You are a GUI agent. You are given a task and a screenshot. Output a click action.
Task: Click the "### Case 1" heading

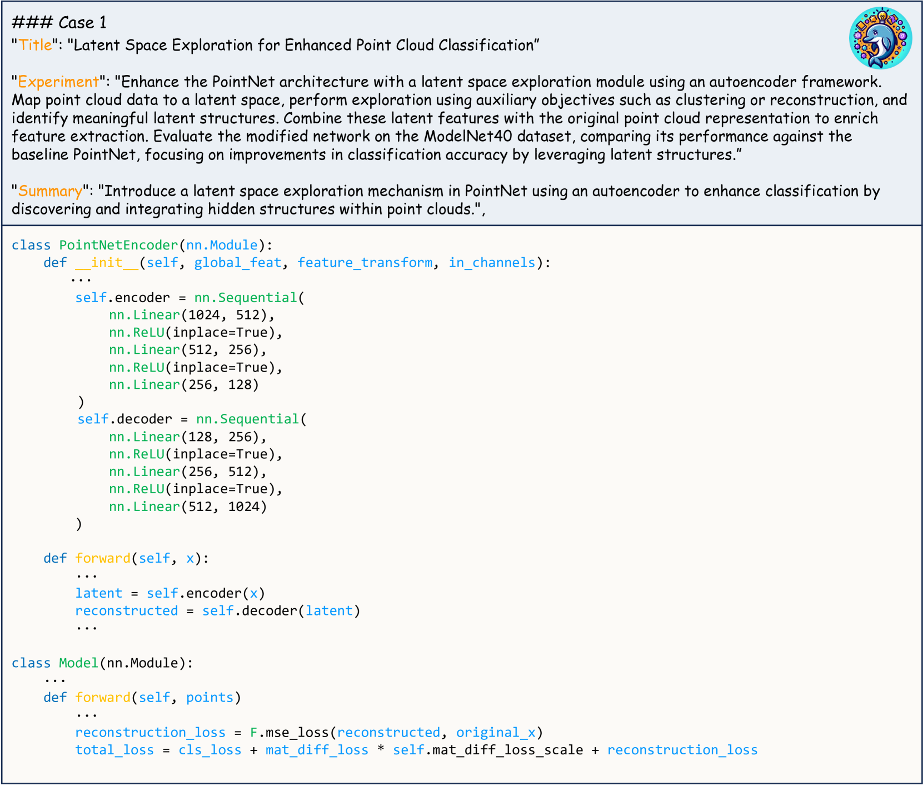click(x=59, y=23)
